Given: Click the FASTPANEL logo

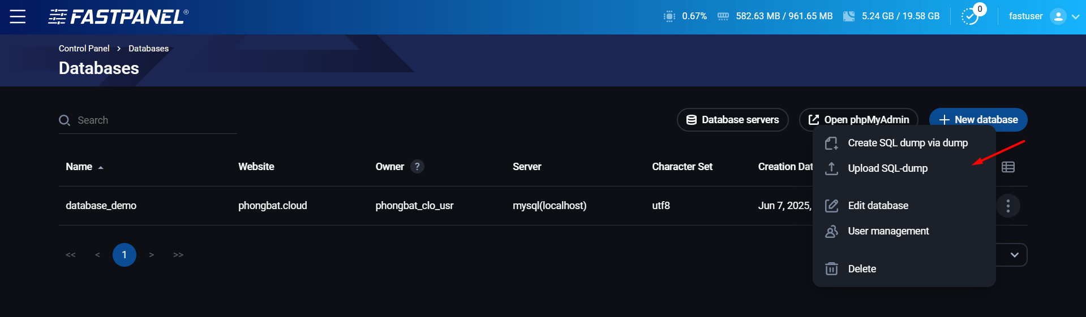Looking at the screenshot, I should click(118, 17).
